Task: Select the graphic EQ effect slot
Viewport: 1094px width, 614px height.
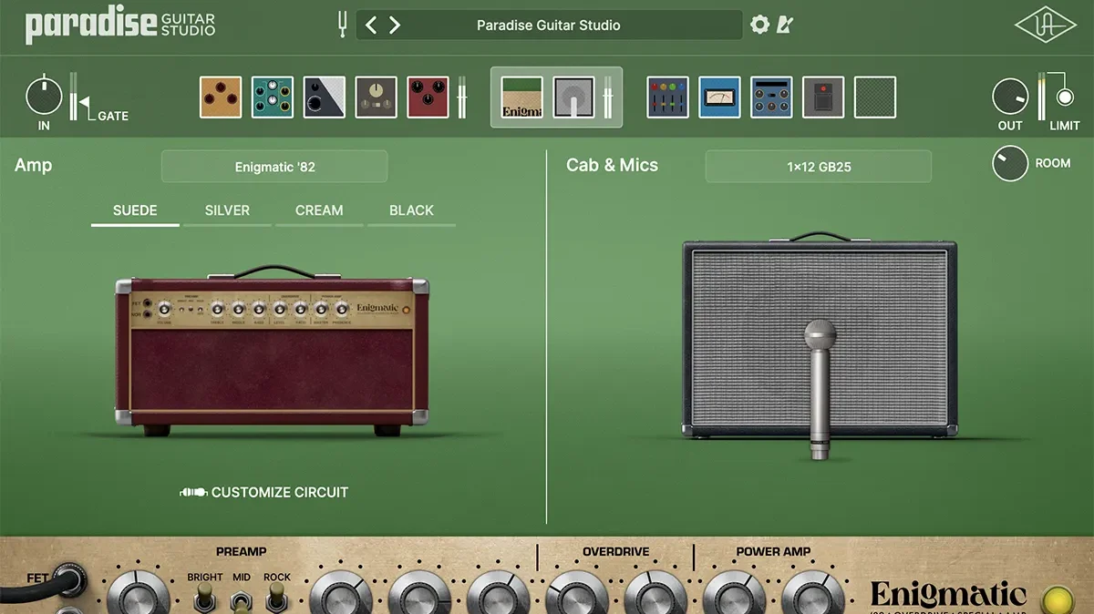Action: pyautogui.click(x=668, y=97)
